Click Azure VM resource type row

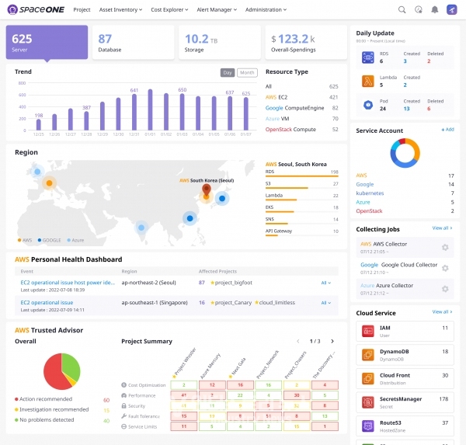click(301, 119)
